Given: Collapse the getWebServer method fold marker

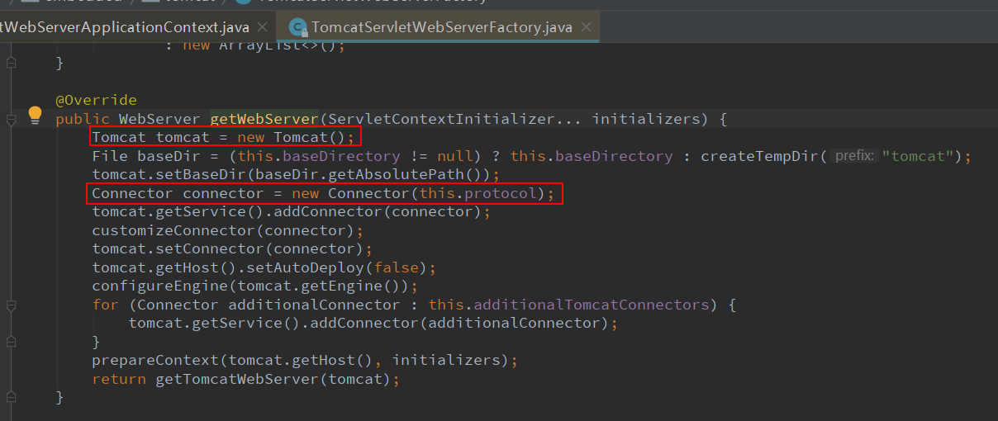Looking at the screenshot, I should pyautogui.click(x=11, y=120).
